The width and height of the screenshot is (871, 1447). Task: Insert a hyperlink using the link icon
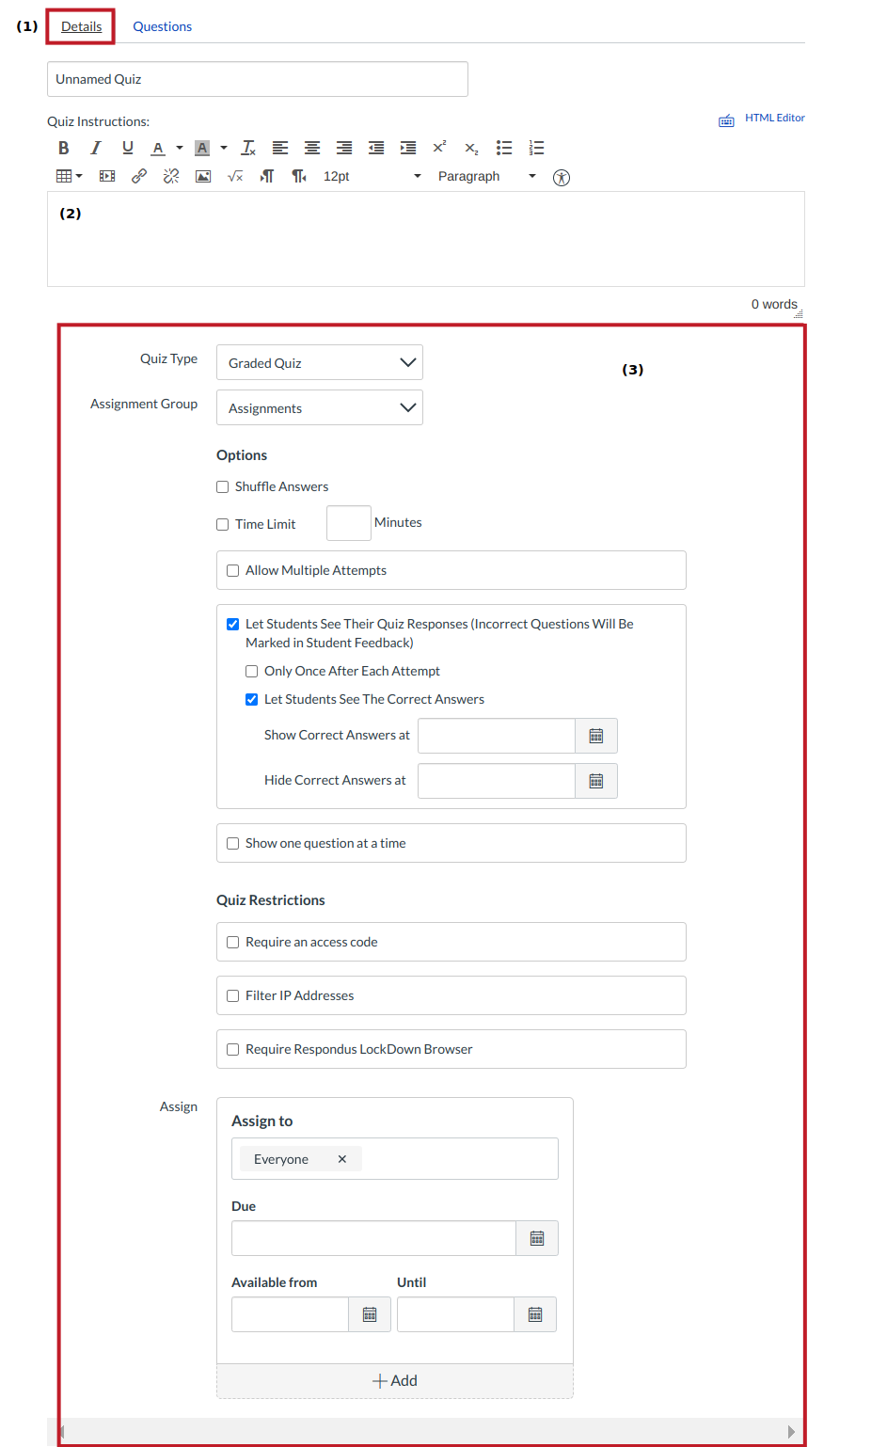[138, 176]
